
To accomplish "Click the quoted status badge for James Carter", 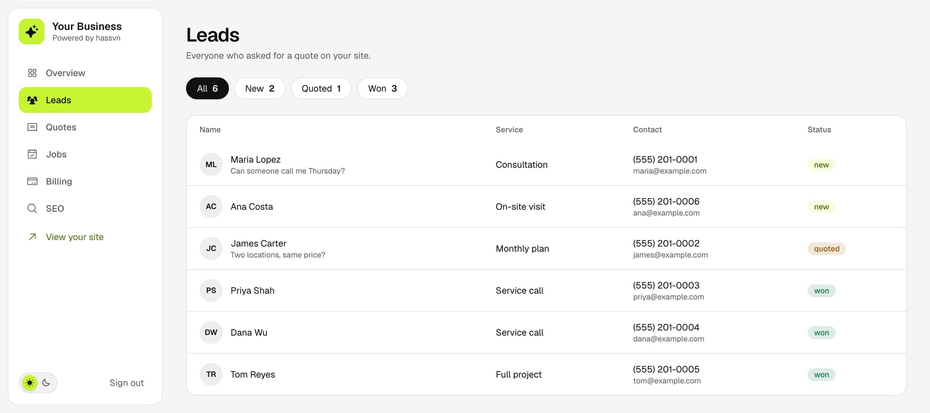I will pyautogui.click(x=826, y=249).
